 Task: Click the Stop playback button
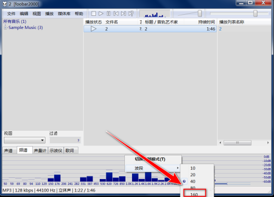click(x=94, y=14)
